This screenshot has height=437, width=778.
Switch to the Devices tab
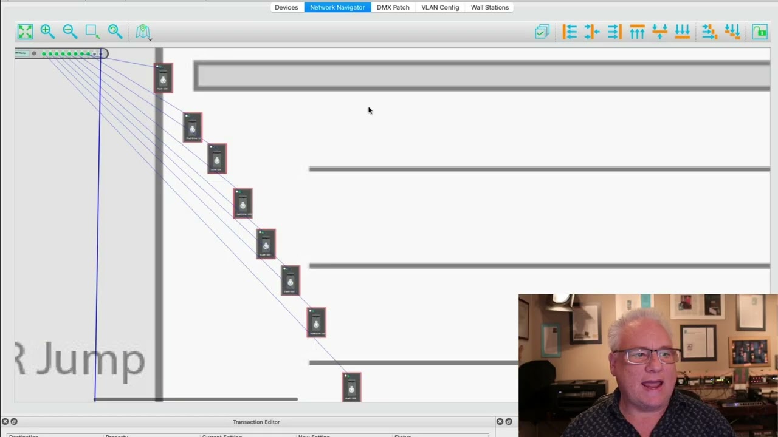tap(286, 7)
